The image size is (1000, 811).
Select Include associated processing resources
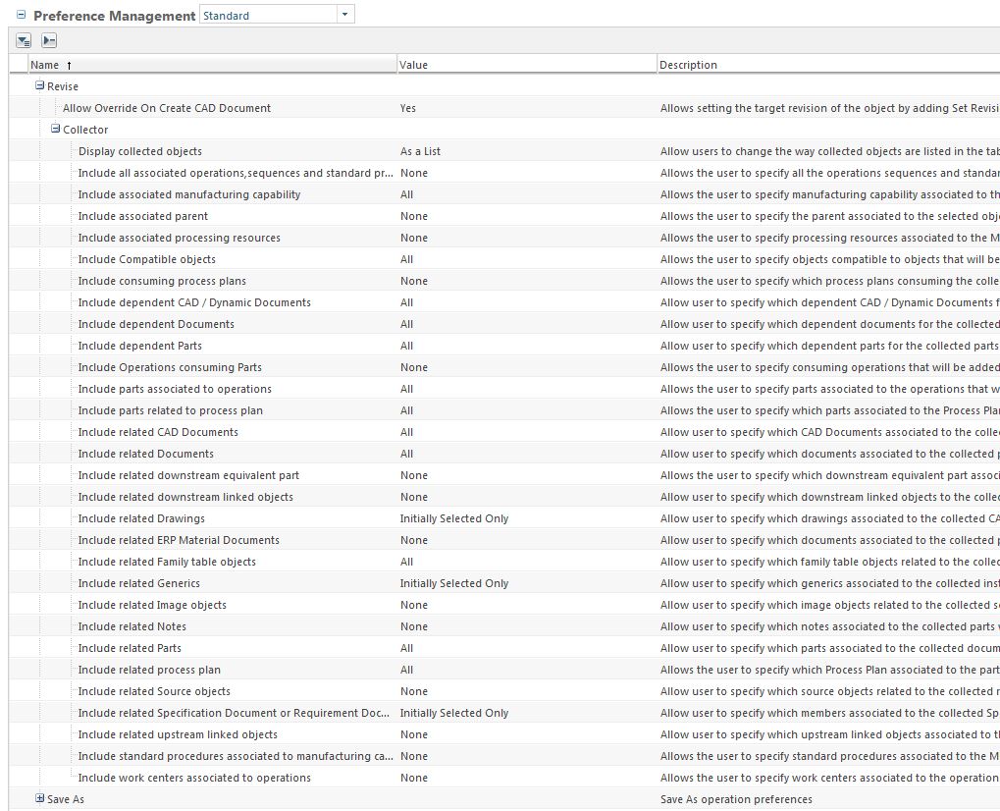180,238
